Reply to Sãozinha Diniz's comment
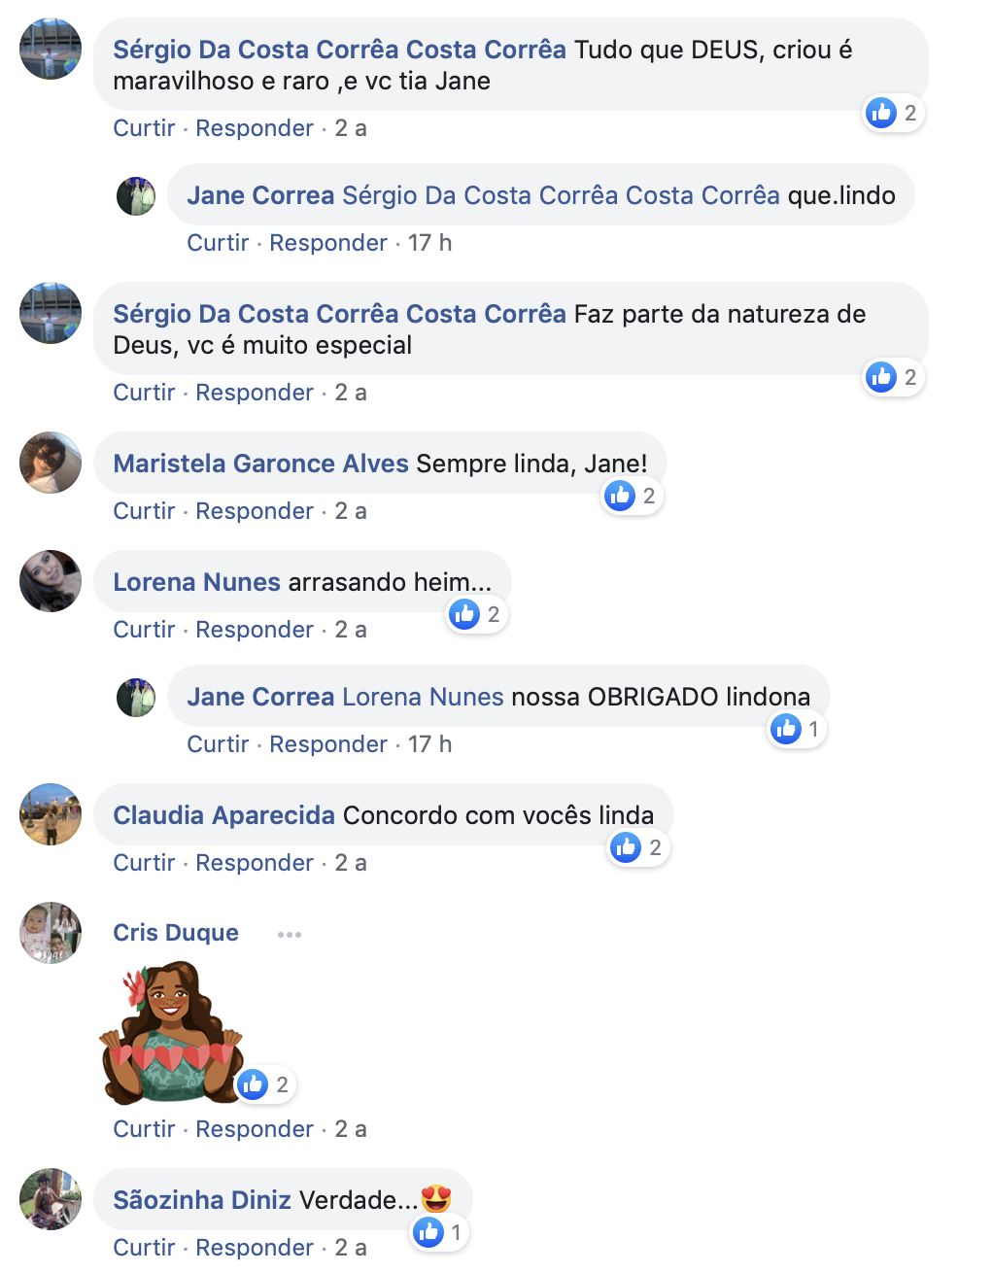 (255, 1248)
